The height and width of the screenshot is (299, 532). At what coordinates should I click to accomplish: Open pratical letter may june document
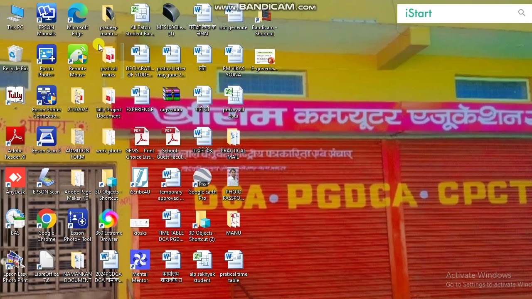click(171, 61)
